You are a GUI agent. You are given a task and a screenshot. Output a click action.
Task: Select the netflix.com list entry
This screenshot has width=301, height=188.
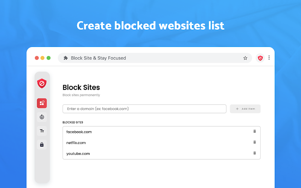[161, 143]
